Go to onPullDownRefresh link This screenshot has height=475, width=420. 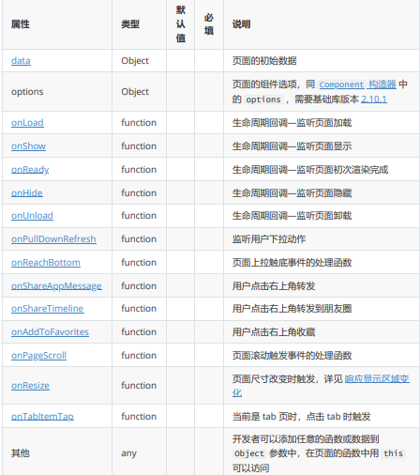(53, 238)
